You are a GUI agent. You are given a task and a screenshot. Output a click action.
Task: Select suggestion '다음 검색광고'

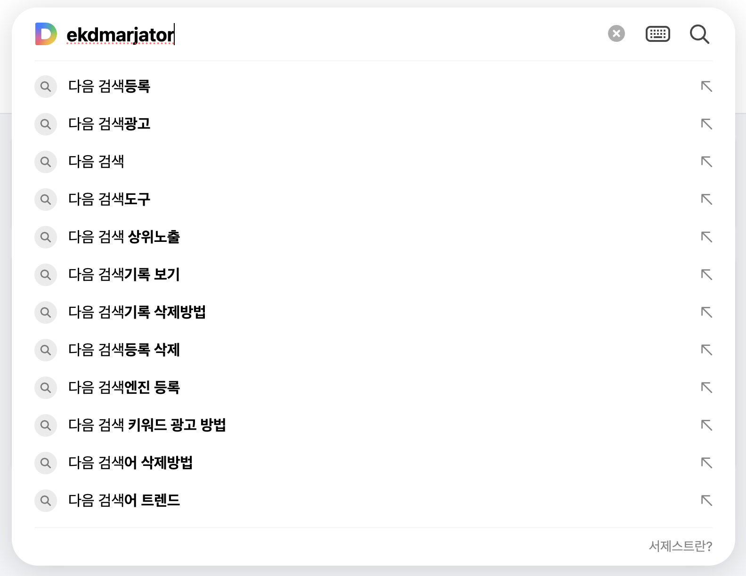click(x=109, y=124)
